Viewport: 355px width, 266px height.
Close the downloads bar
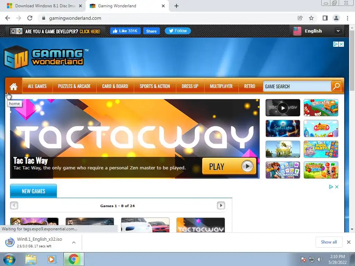click(x=349, y=242)
